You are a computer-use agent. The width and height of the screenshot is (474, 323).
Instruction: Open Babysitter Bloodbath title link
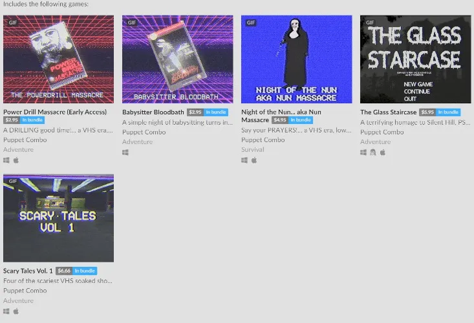(x=153, y=112)
